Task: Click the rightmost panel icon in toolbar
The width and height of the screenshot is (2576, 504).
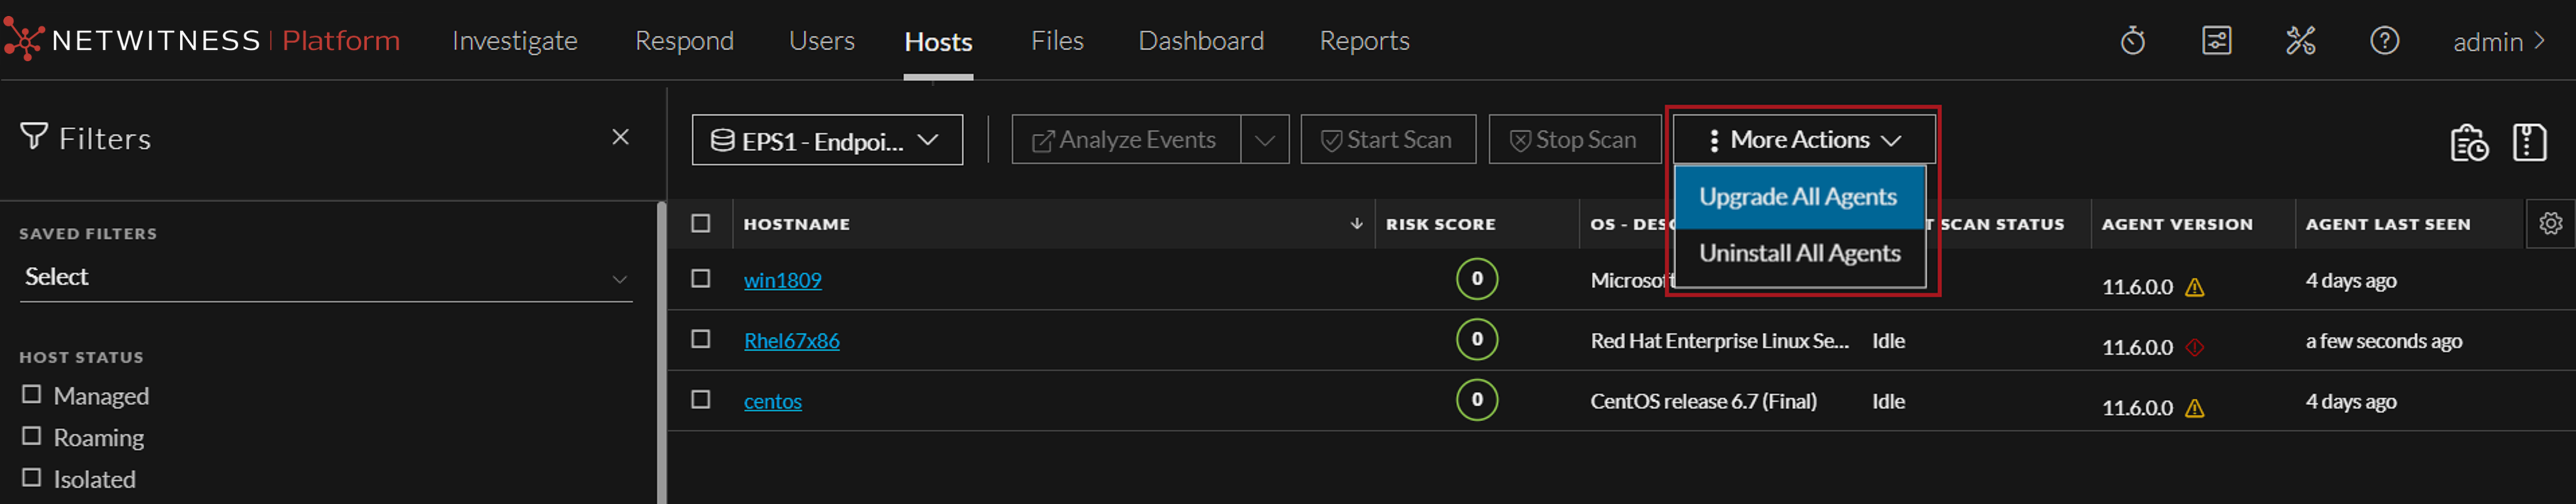Action: tap(2529, 142)
